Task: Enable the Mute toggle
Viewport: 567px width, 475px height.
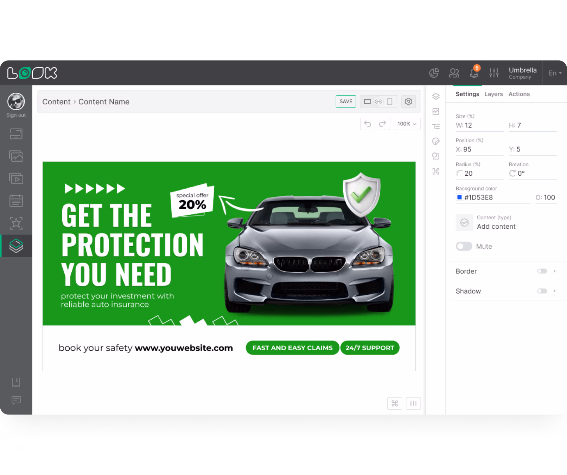Action: click(464, 246)
